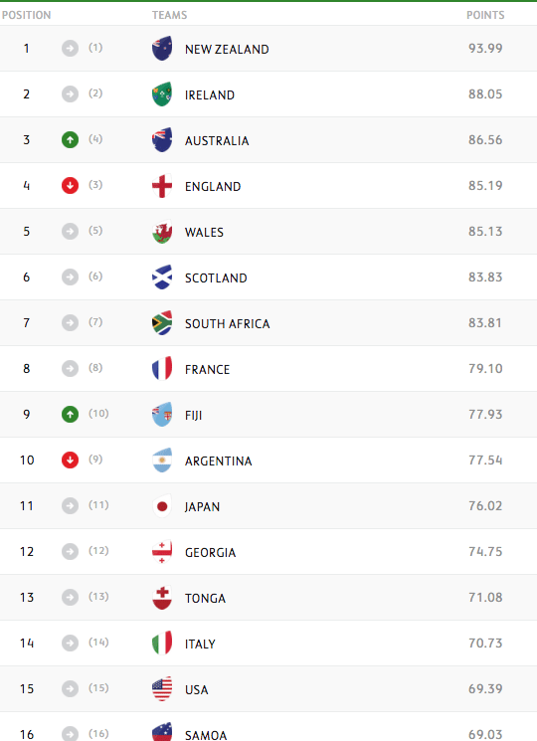
Task: Open the ITALY team name link
Action: click(x=200, y=645)
